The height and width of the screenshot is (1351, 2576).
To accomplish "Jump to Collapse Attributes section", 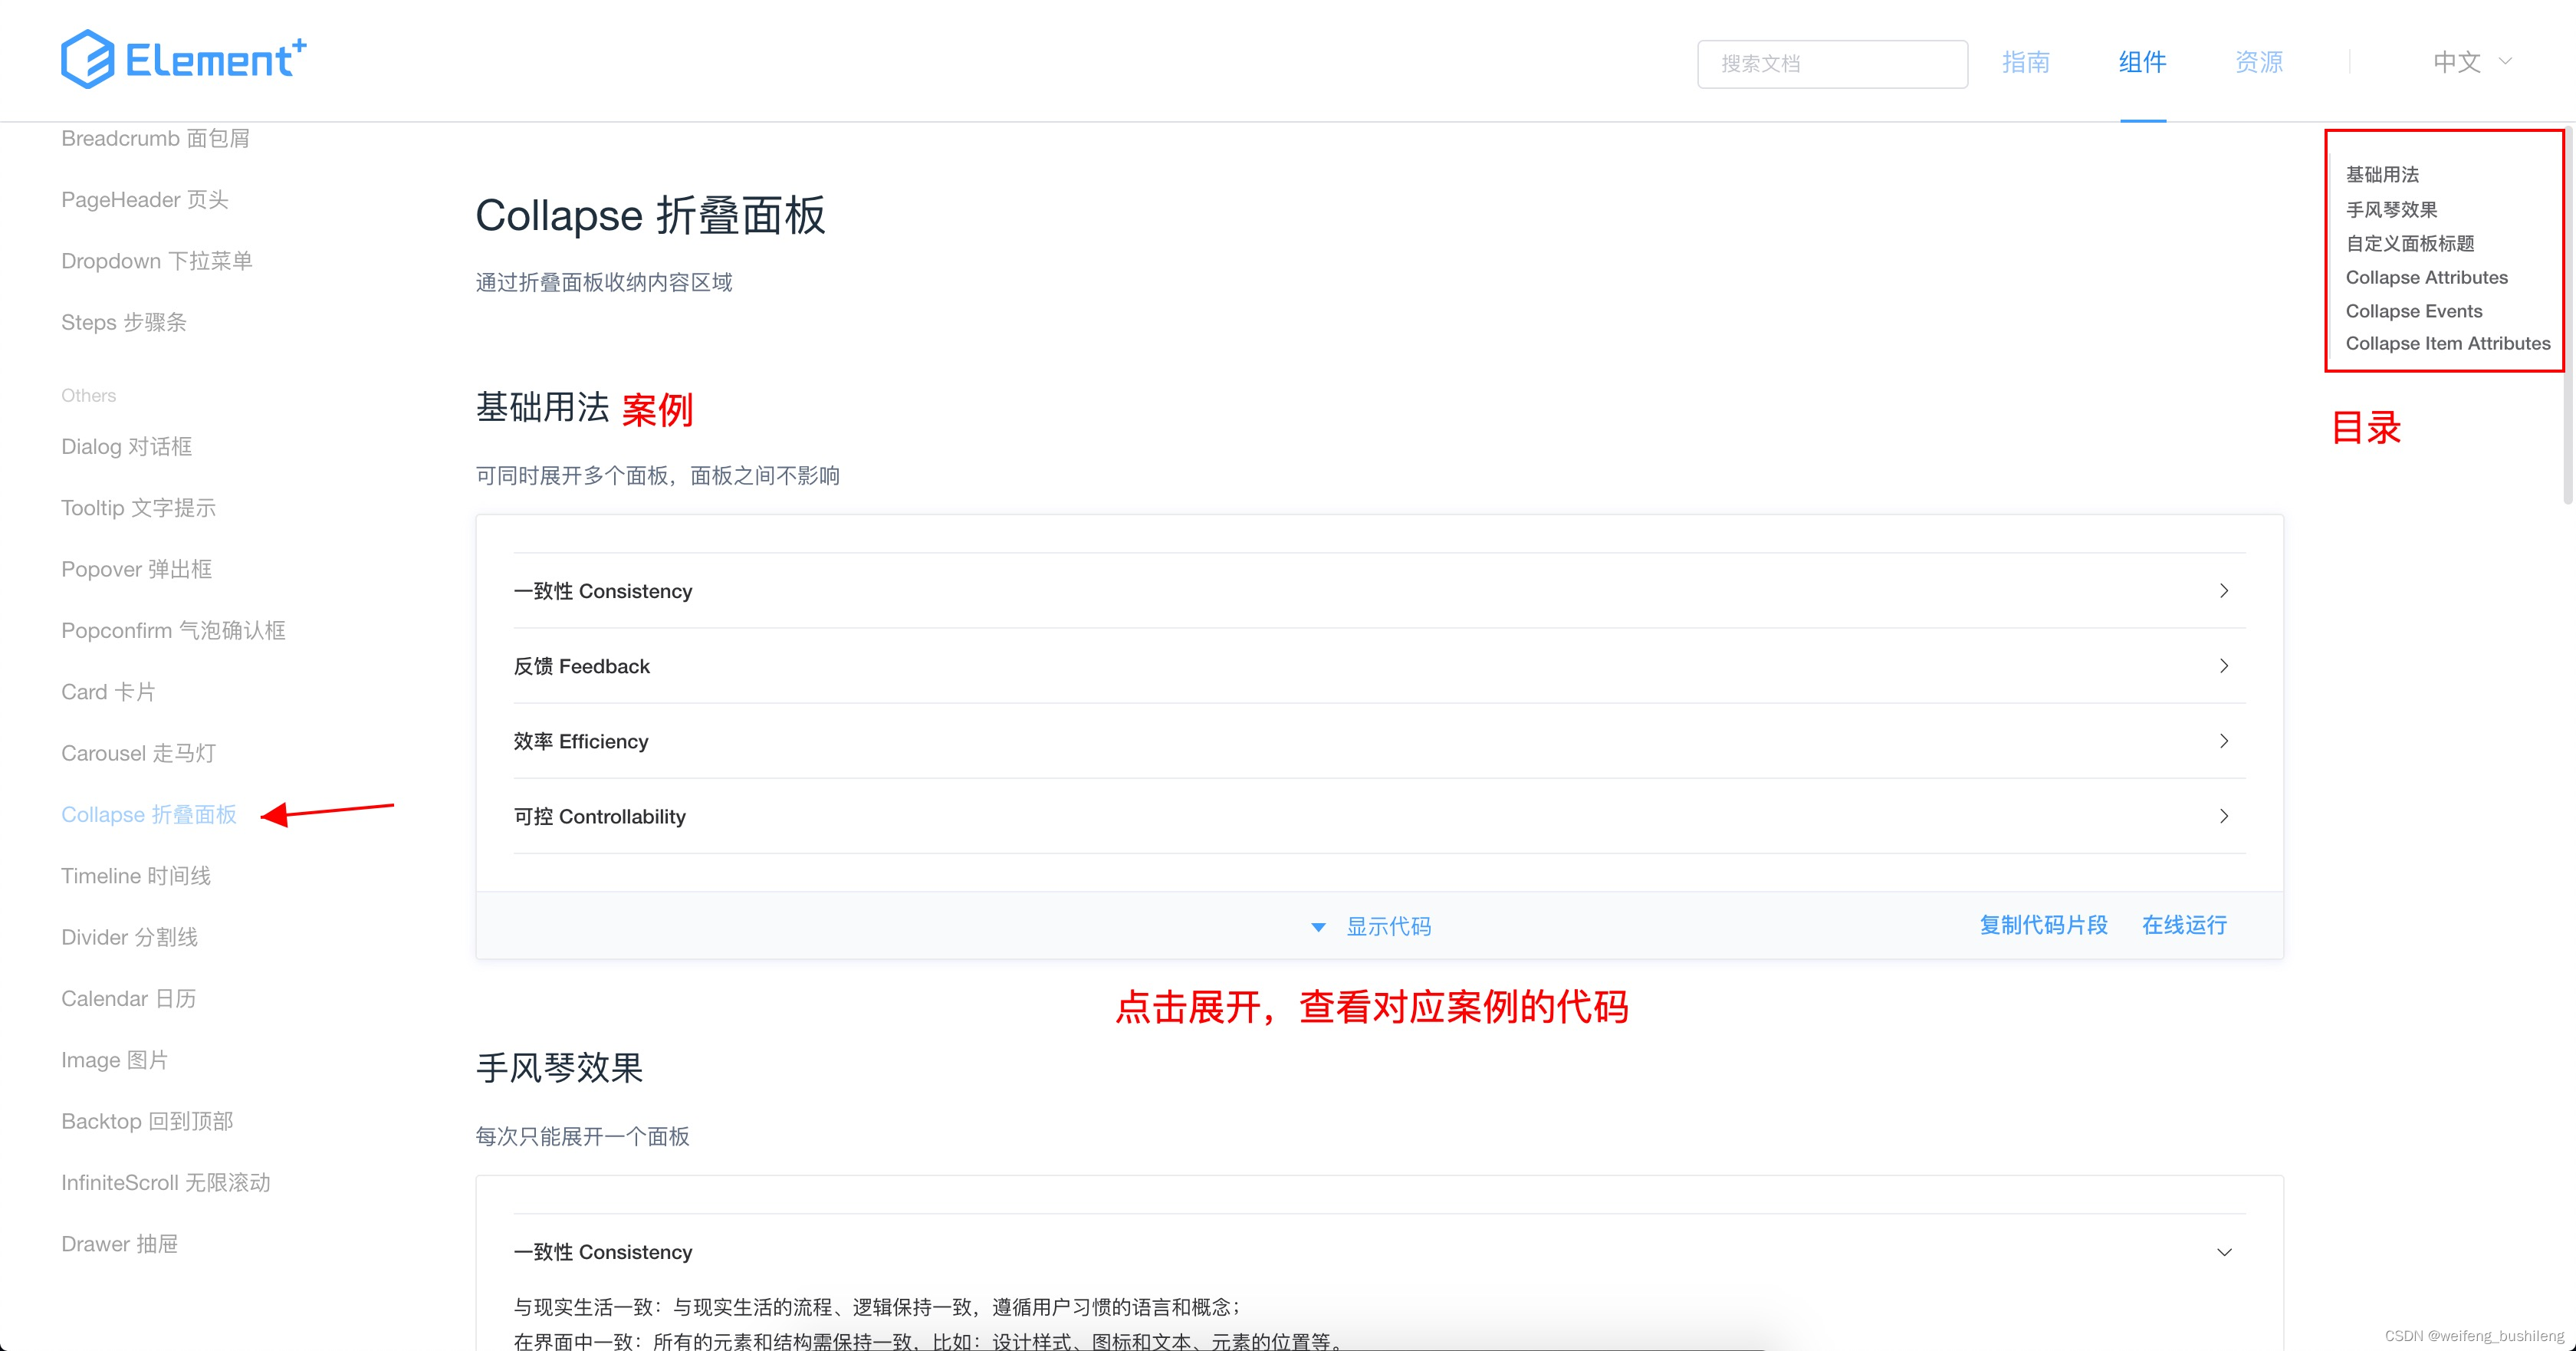I will [2427, 277].
